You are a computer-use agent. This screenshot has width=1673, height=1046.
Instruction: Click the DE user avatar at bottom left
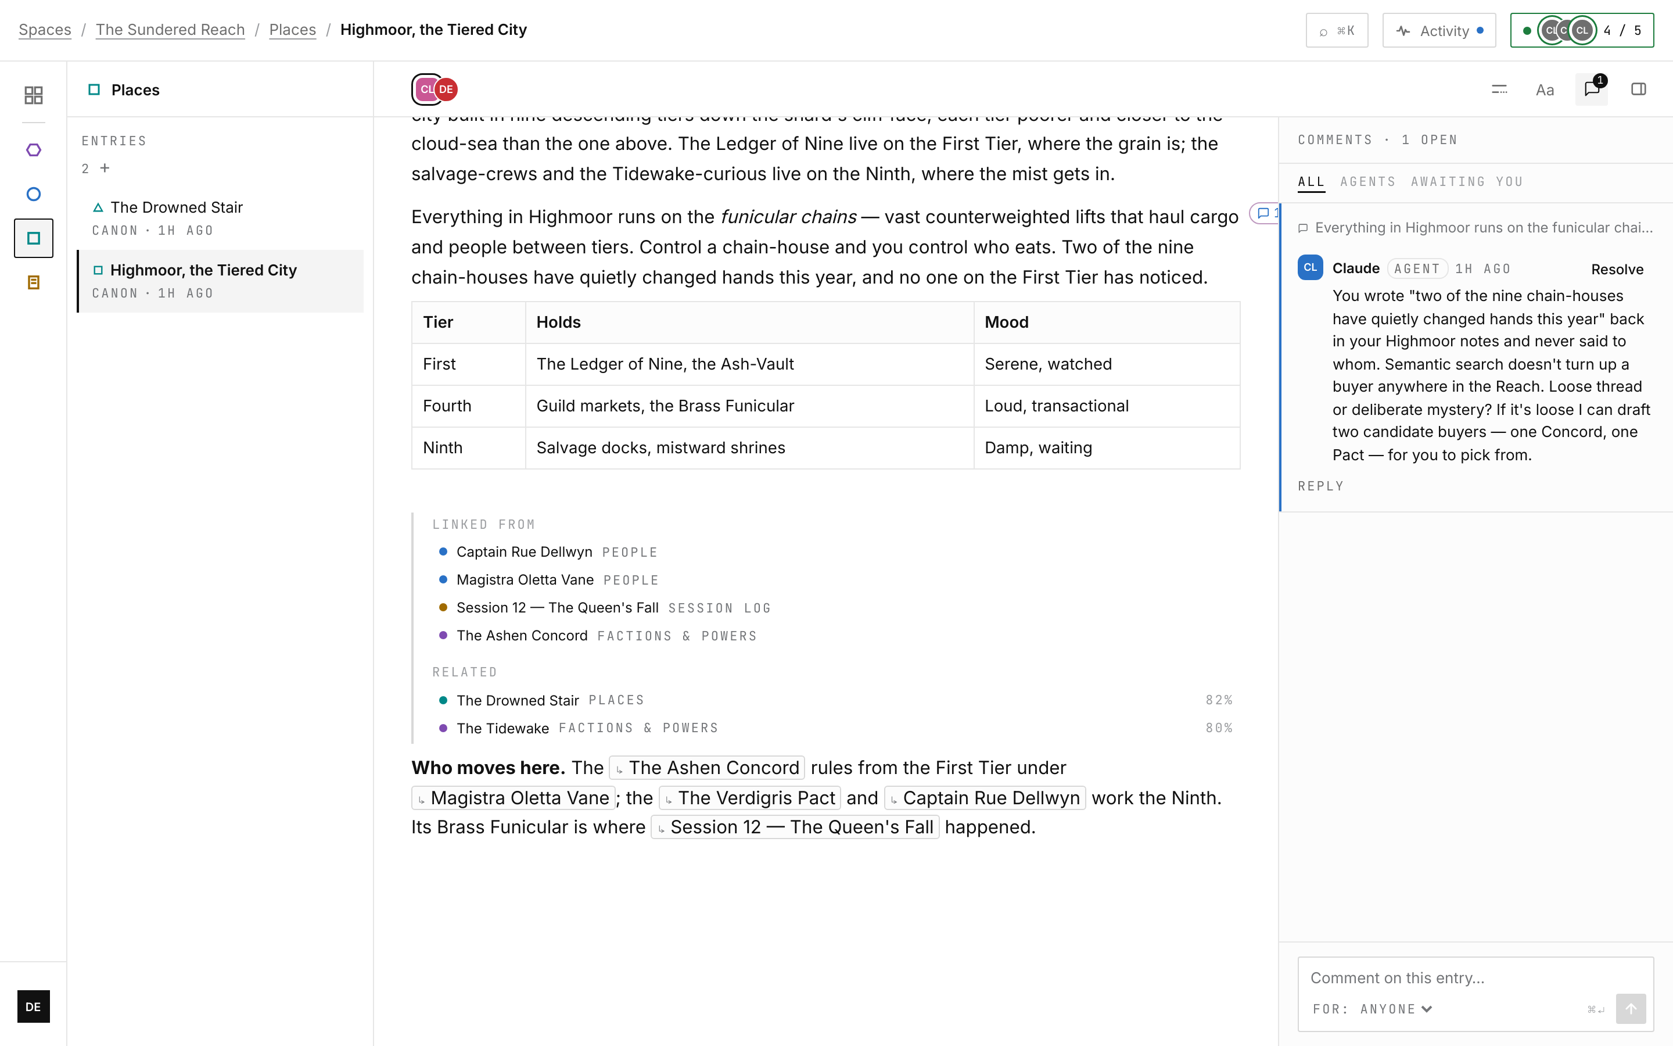(33, 1006)
